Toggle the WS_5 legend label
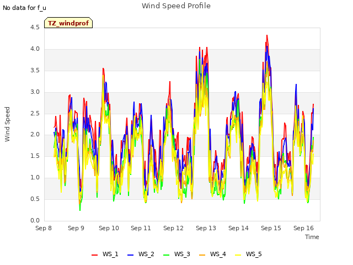 pyautogui.click(x=254, y=254)
